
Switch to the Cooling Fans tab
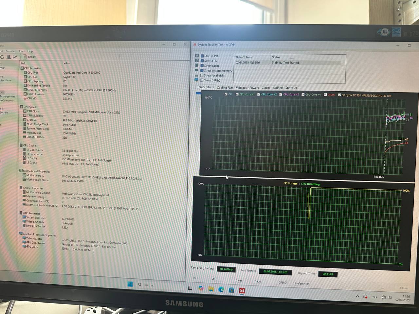pos(225,88)
